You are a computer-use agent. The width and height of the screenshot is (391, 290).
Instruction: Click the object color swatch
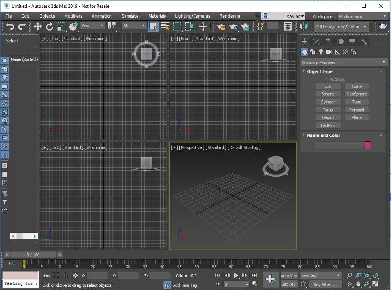[x=367, y=145]
